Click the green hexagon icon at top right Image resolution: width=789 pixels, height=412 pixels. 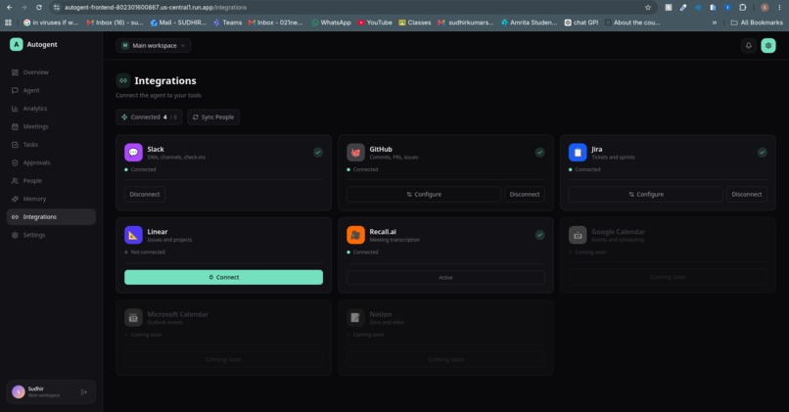767,45
